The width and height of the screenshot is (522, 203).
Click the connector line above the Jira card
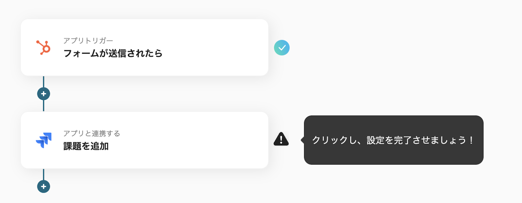(43, 106)
